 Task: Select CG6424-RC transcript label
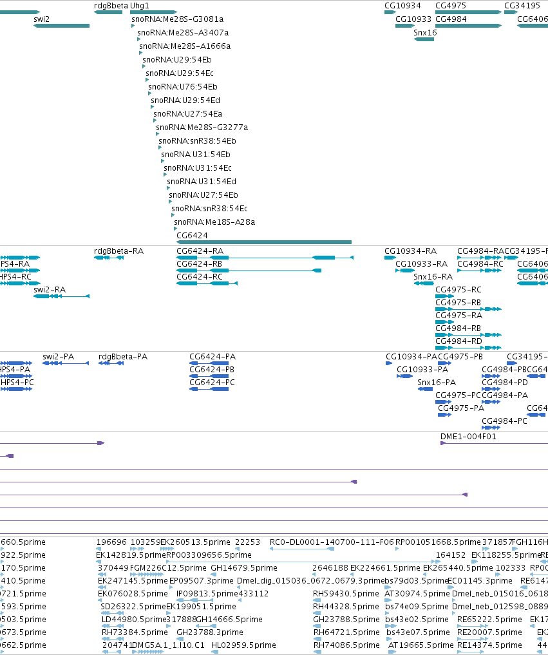point(200,277)
